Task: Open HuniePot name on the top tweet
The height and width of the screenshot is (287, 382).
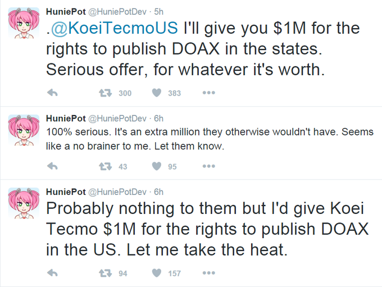Action: (x=66, y=12)
